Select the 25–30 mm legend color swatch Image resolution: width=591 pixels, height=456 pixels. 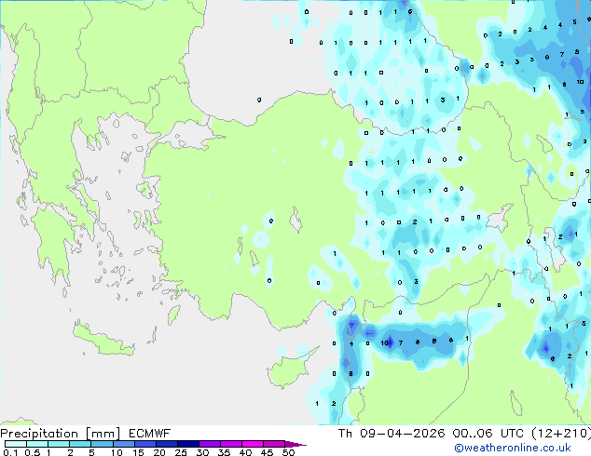click(187, 444)
